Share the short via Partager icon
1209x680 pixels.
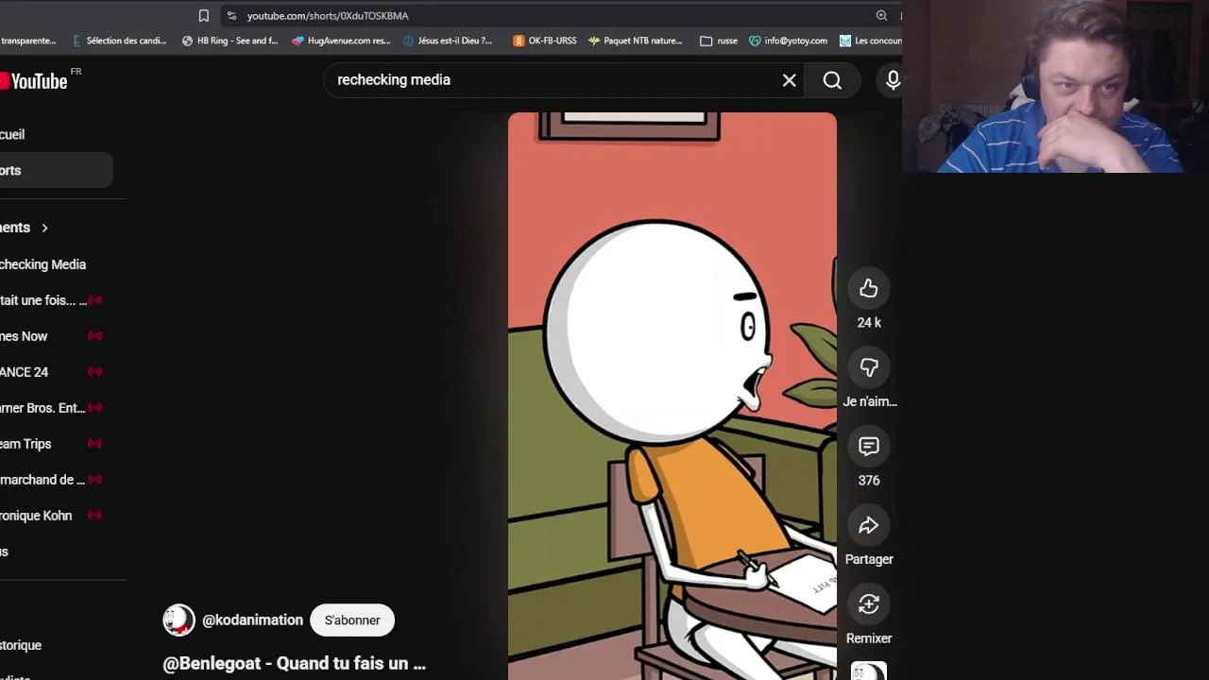869,526
